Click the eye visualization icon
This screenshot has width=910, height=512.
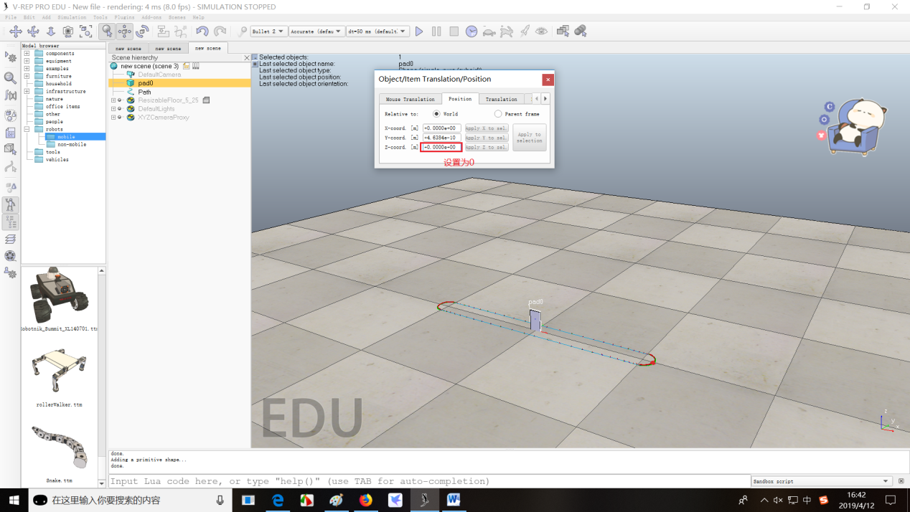pyautogui.click(x=542, y=32)
